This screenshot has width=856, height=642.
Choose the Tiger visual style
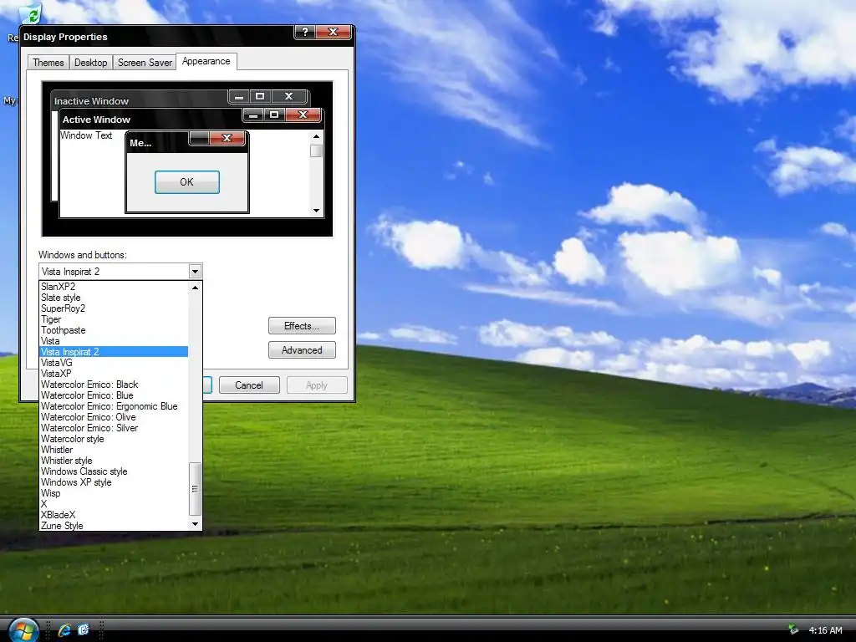tap(114, 319)
